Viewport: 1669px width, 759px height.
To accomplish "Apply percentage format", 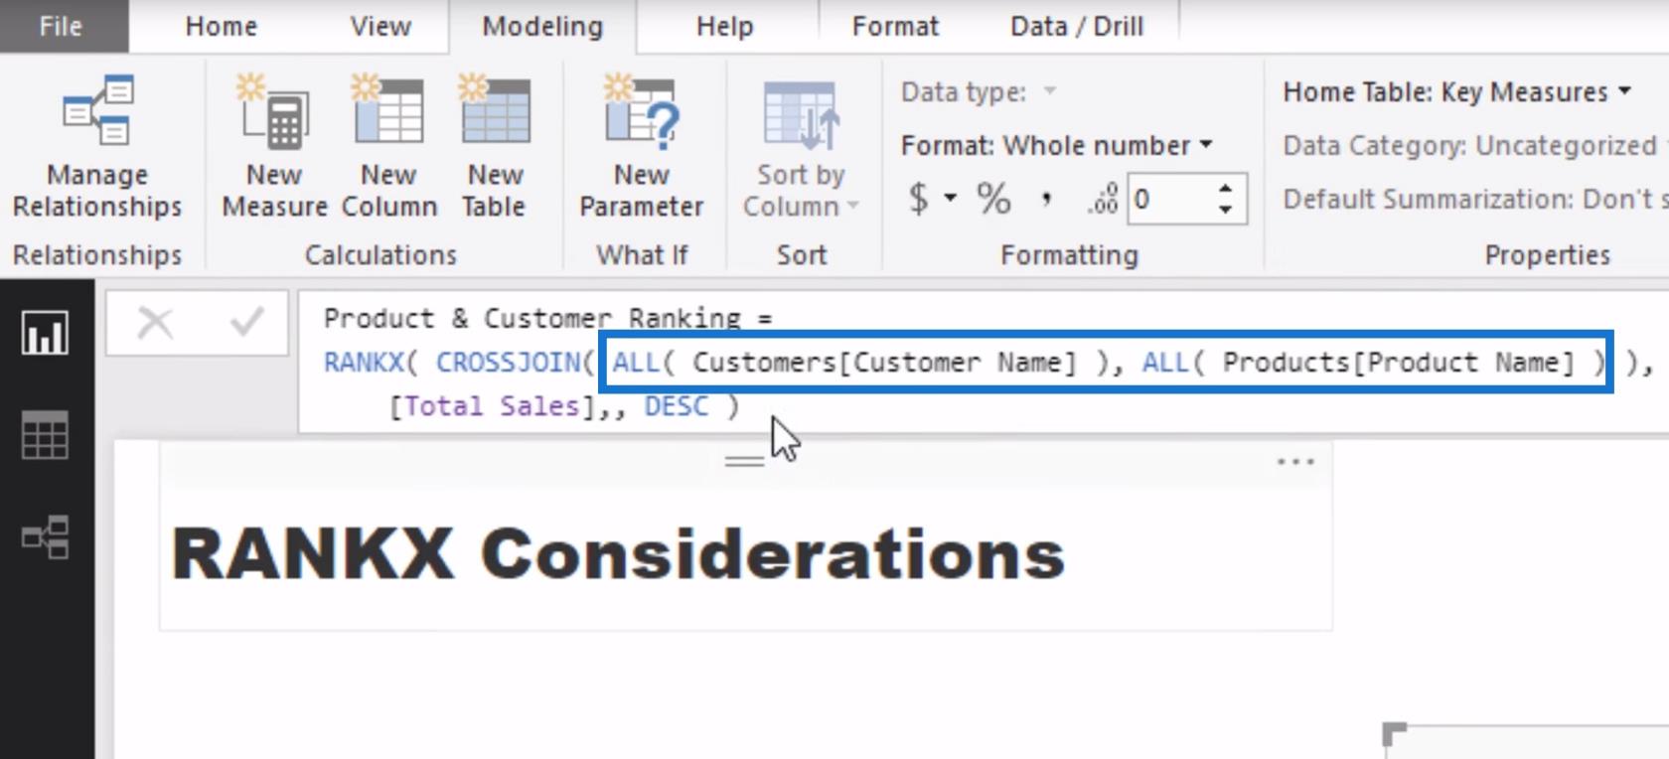I will (993, 199).
